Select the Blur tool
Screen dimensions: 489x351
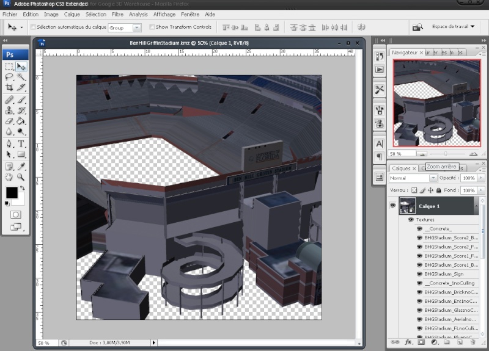coord(9,131)
